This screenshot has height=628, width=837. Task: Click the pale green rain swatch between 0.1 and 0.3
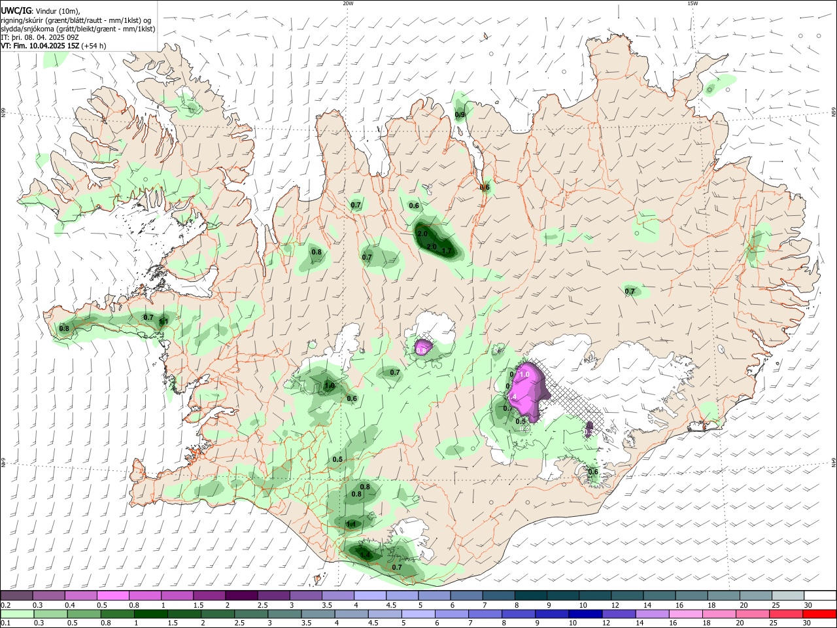coord(17,614)
